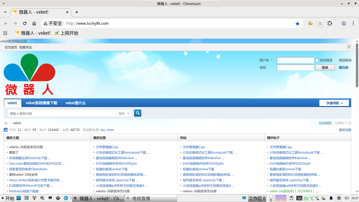The image size is (359, 202).
Task: Click the 找回密码 link
Action: coord(345,60)
